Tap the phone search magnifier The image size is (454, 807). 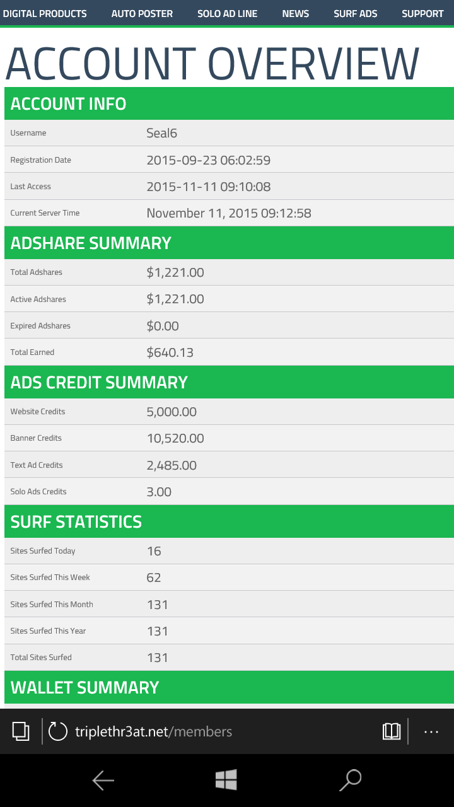pos(350,780)
